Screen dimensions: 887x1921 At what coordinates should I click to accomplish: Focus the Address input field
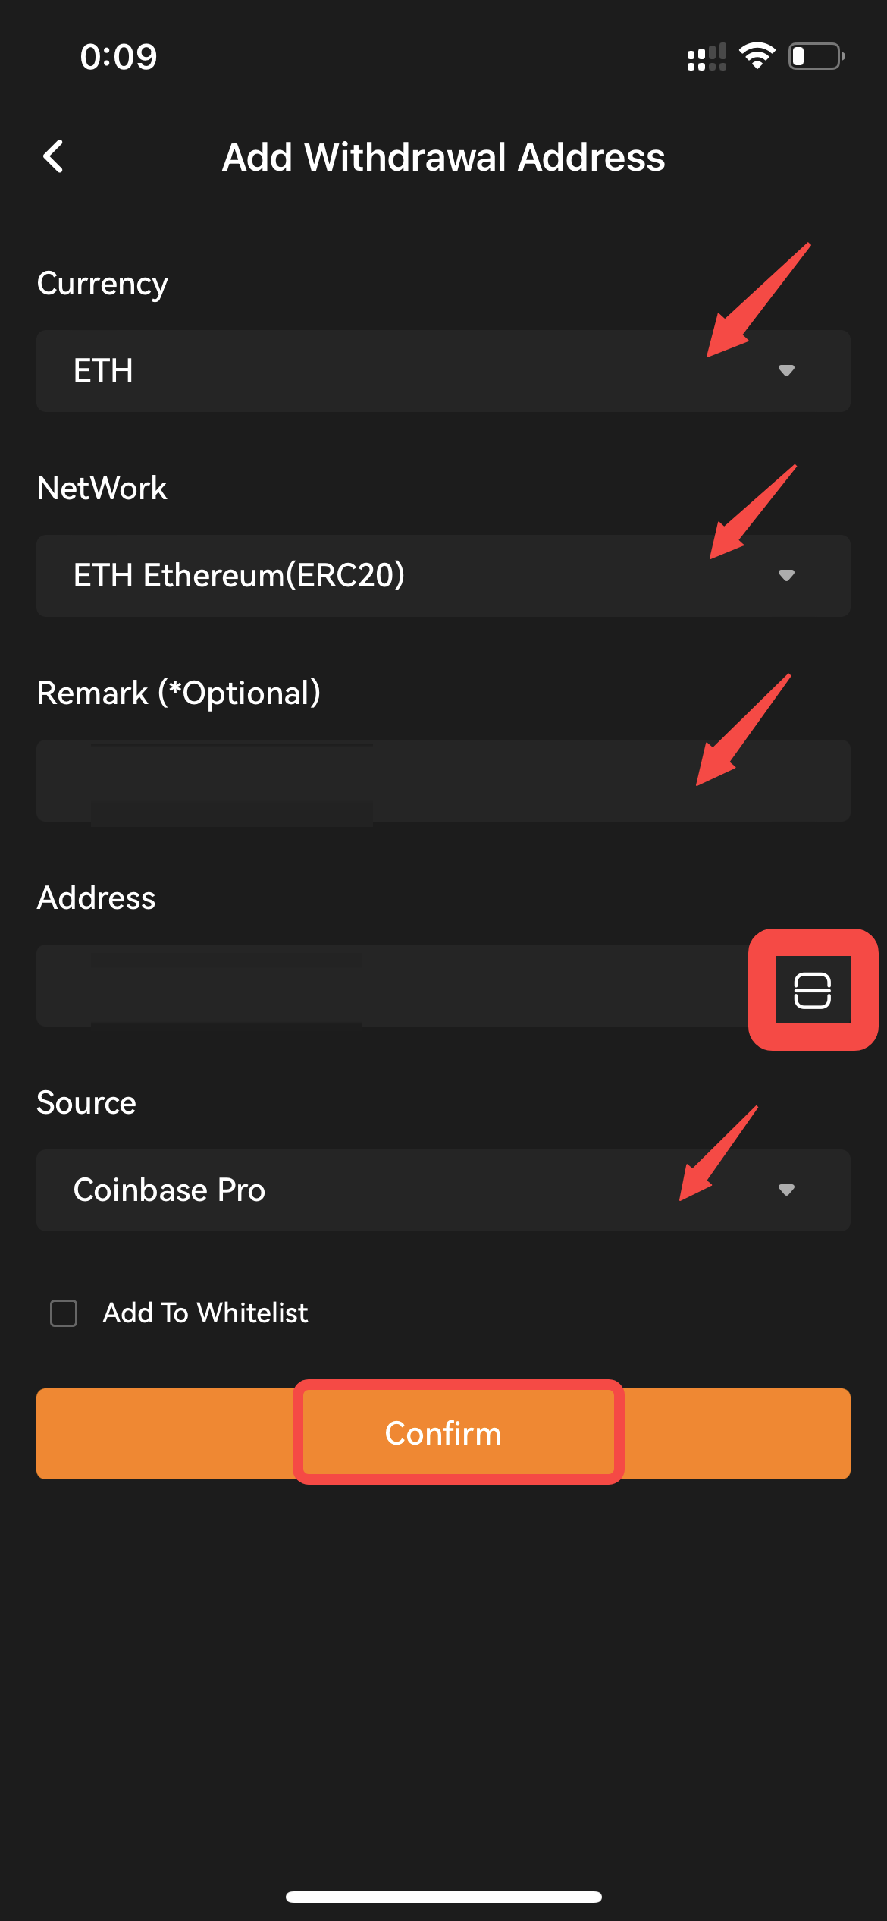pos(394,986)
